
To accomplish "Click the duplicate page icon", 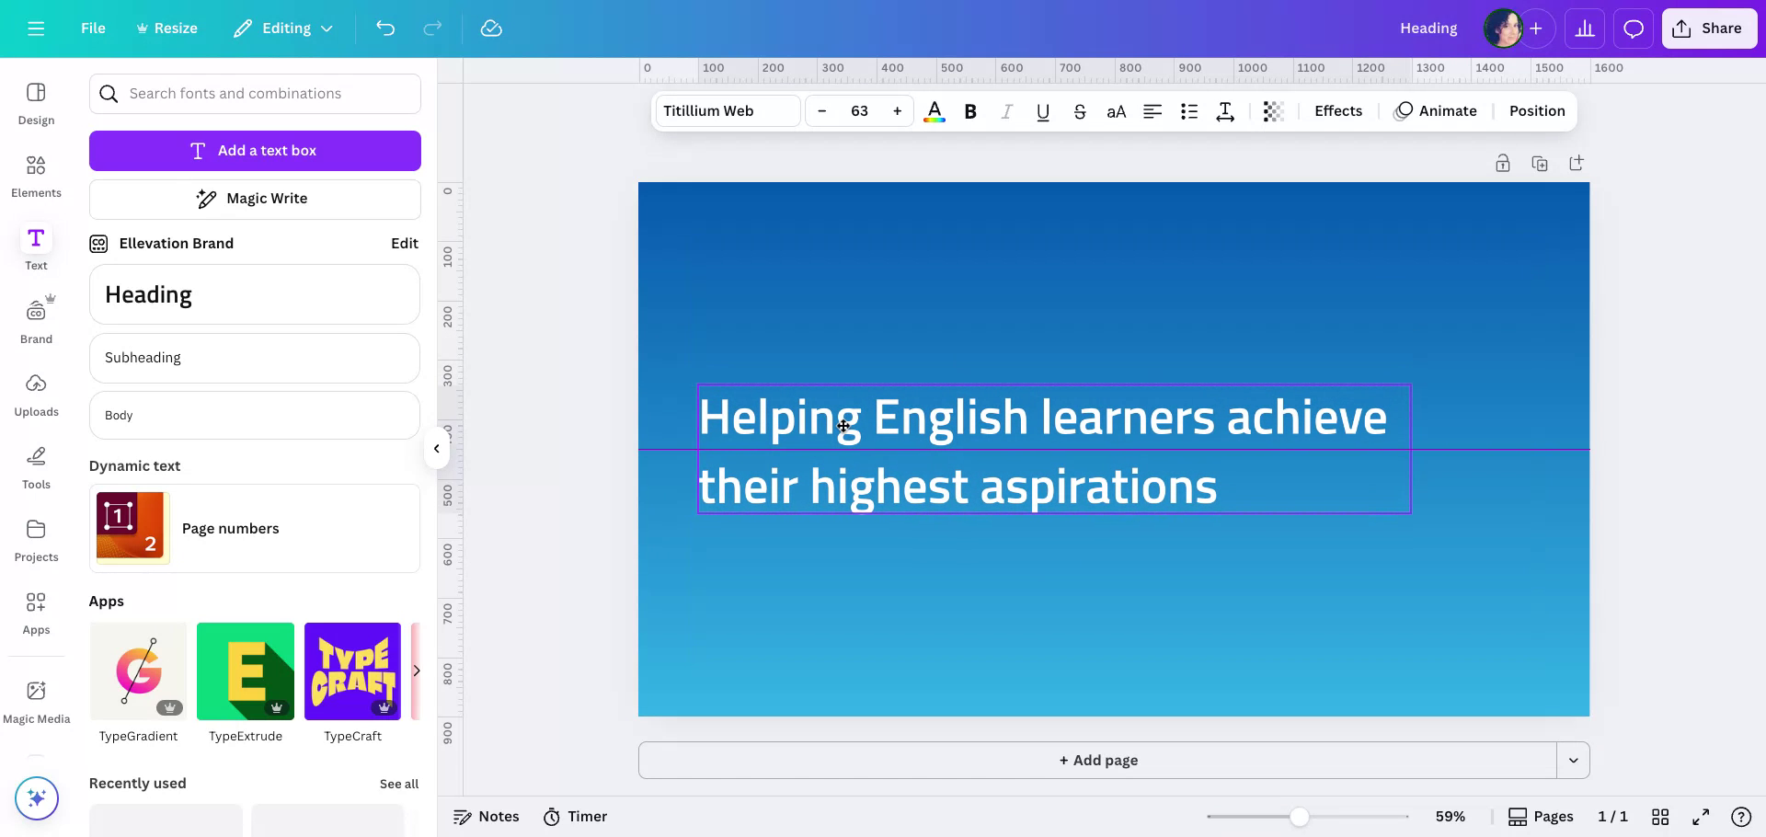I will [1539, 164].
